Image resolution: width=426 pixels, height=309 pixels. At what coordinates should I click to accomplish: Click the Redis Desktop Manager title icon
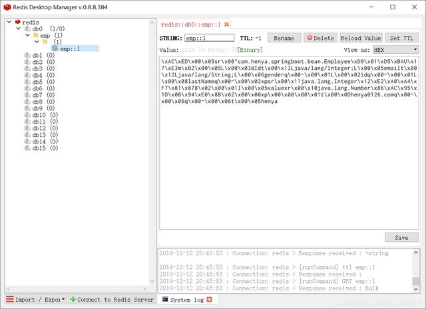point(7,7)
